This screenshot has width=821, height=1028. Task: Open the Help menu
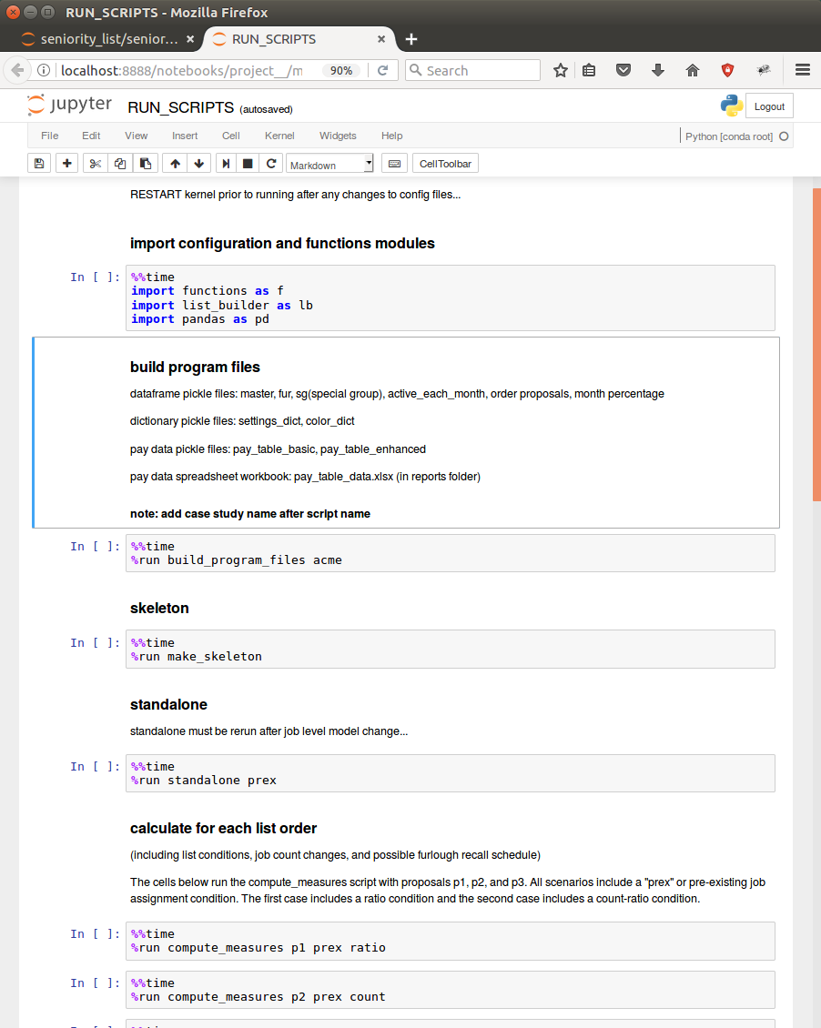(392, 136)
